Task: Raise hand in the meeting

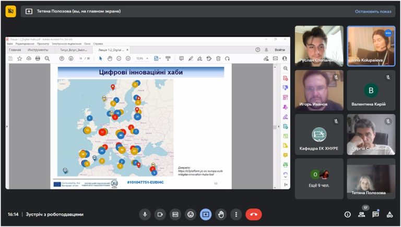Action: pyautogui.click(x=221, y=214)
